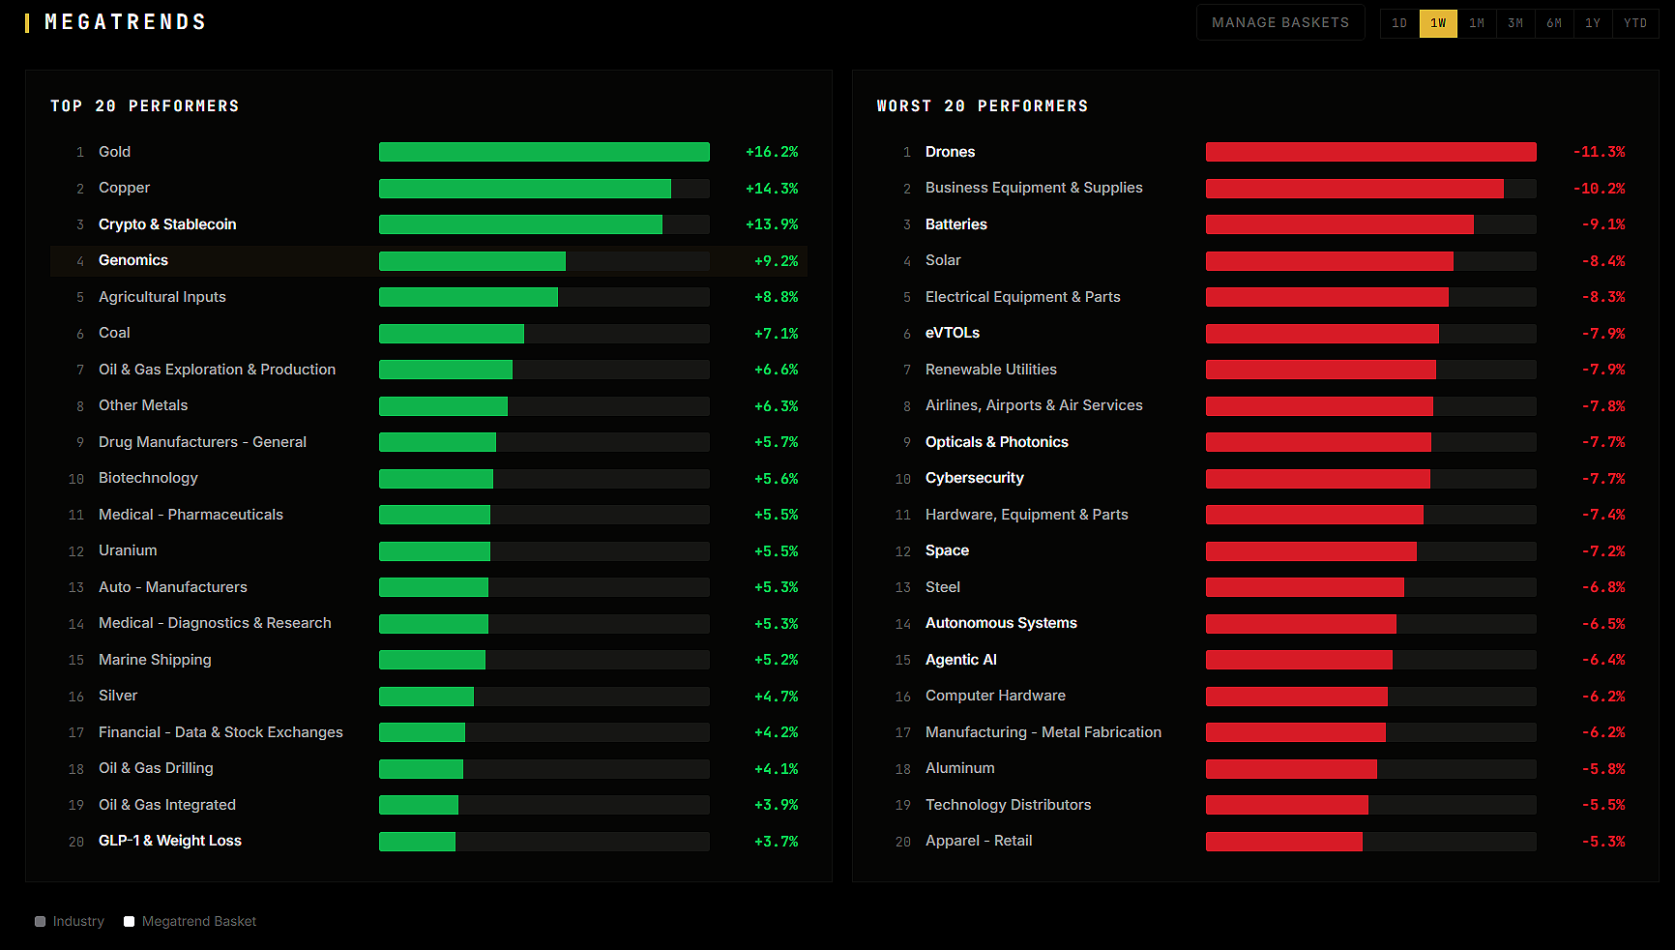This screenshot has width=1675, height=950.
Task: Click the Solar red performance bar
Action: coord(1330,261)
